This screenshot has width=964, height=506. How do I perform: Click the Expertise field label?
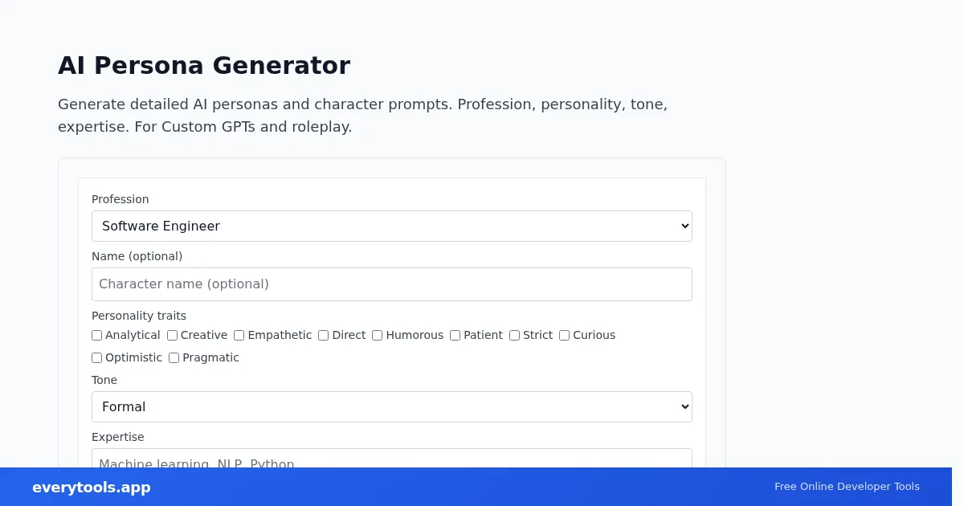tap(118, 437)
